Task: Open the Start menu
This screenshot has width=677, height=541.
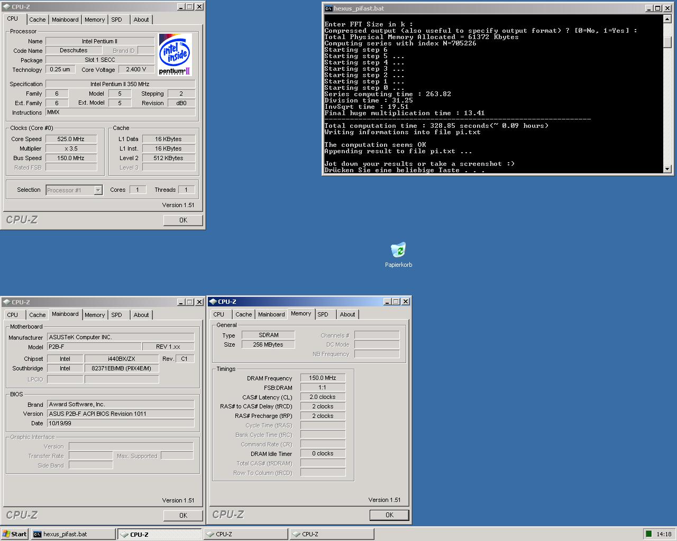Action: [x=15, y=534]
